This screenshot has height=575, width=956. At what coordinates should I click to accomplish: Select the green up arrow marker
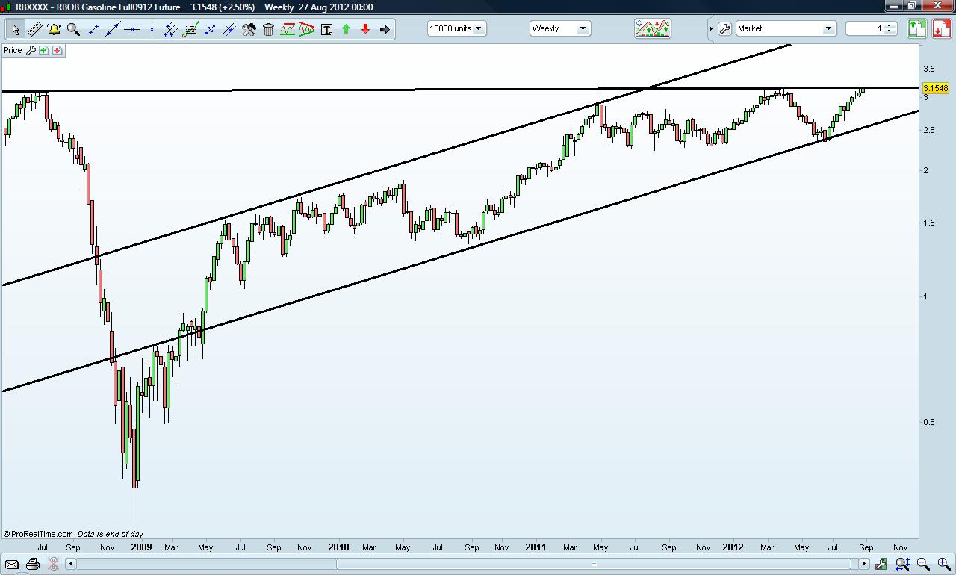pos(346,29)
